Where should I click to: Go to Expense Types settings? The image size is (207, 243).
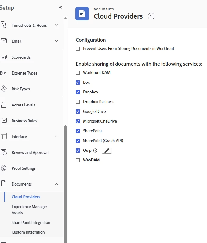pos(24,73)
